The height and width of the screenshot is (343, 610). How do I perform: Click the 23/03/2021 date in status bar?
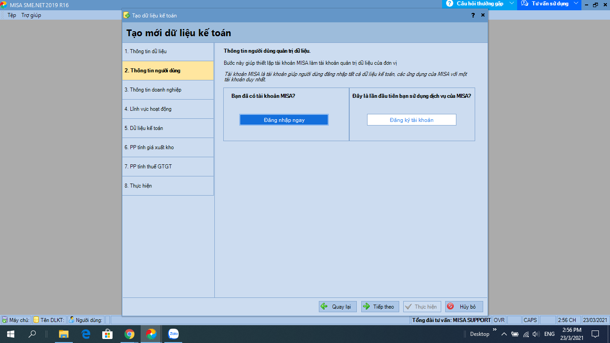point(595,320)
